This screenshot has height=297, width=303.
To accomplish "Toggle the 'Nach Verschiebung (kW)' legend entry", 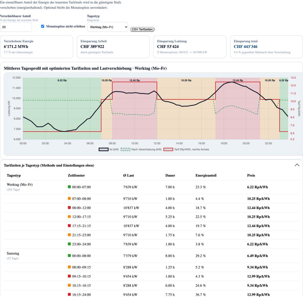I will pos(141,149).
